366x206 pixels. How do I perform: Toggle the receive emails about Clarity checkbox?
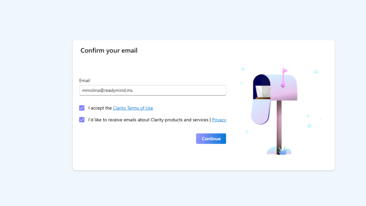coord(82,119)
